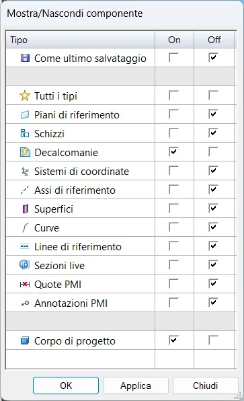Tick the On checkbox for Annotazioni PMI
This screenshot has height=401, width=244.
pos(173,302)
